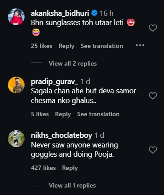See translation of the sunglasses comment
Image resolution: width=164 pixels, height=195 pixels.
coord(102,46)
